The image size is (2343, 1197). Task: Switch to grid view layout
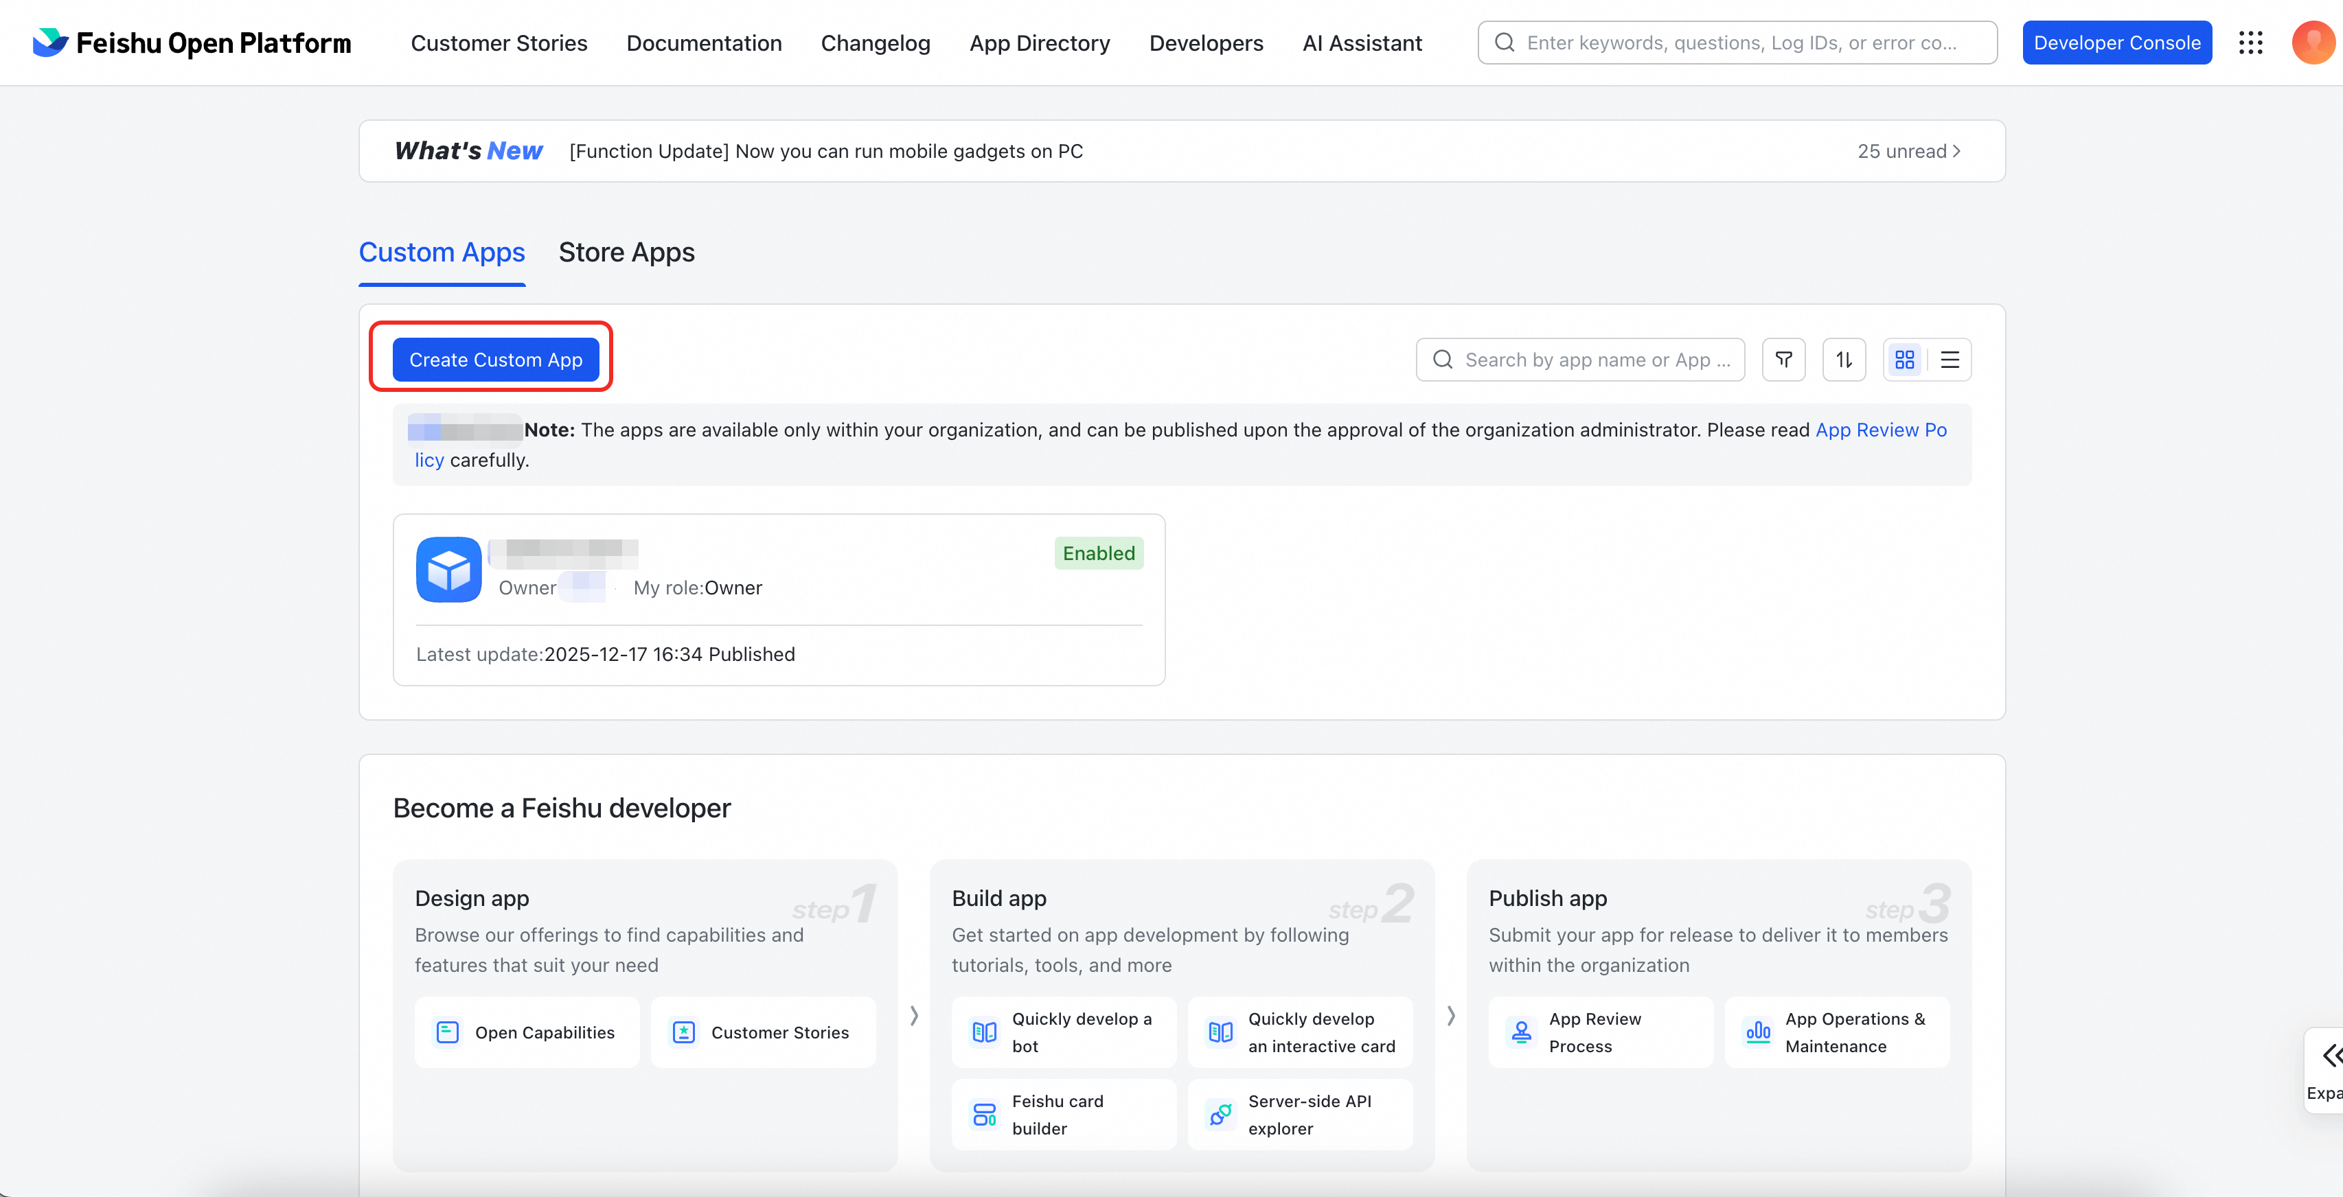coord(1905,360)
